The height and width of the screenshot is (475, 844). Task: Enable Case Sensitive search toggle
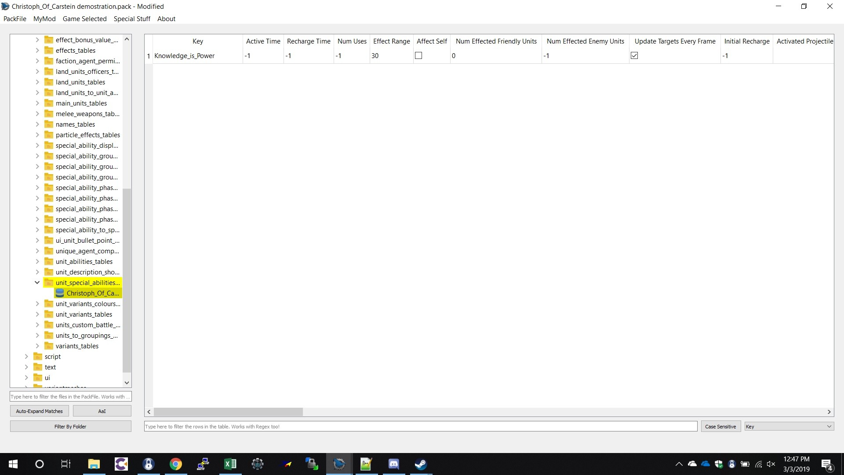720,426
